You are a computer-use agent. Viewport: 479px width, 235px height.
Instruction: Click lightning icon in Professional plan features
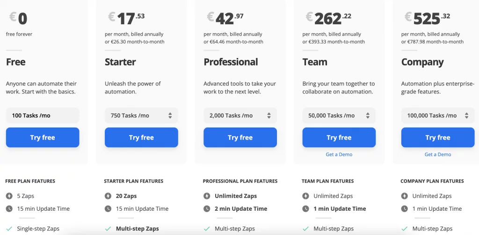pyautogui.click(x=207, y=196)
